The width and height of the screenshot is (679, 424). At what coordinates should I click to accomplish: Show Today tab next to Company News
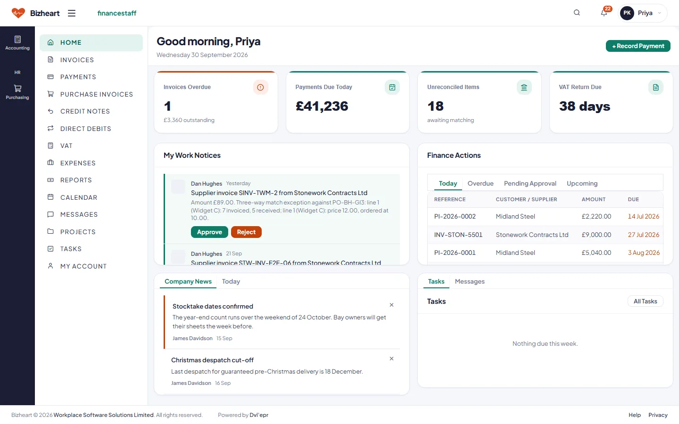coord(231,281)
